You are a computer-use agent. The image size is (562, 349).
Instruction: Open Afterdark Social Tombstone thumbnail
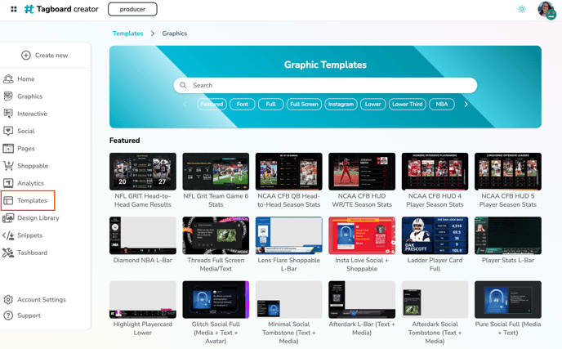(435, 299)
